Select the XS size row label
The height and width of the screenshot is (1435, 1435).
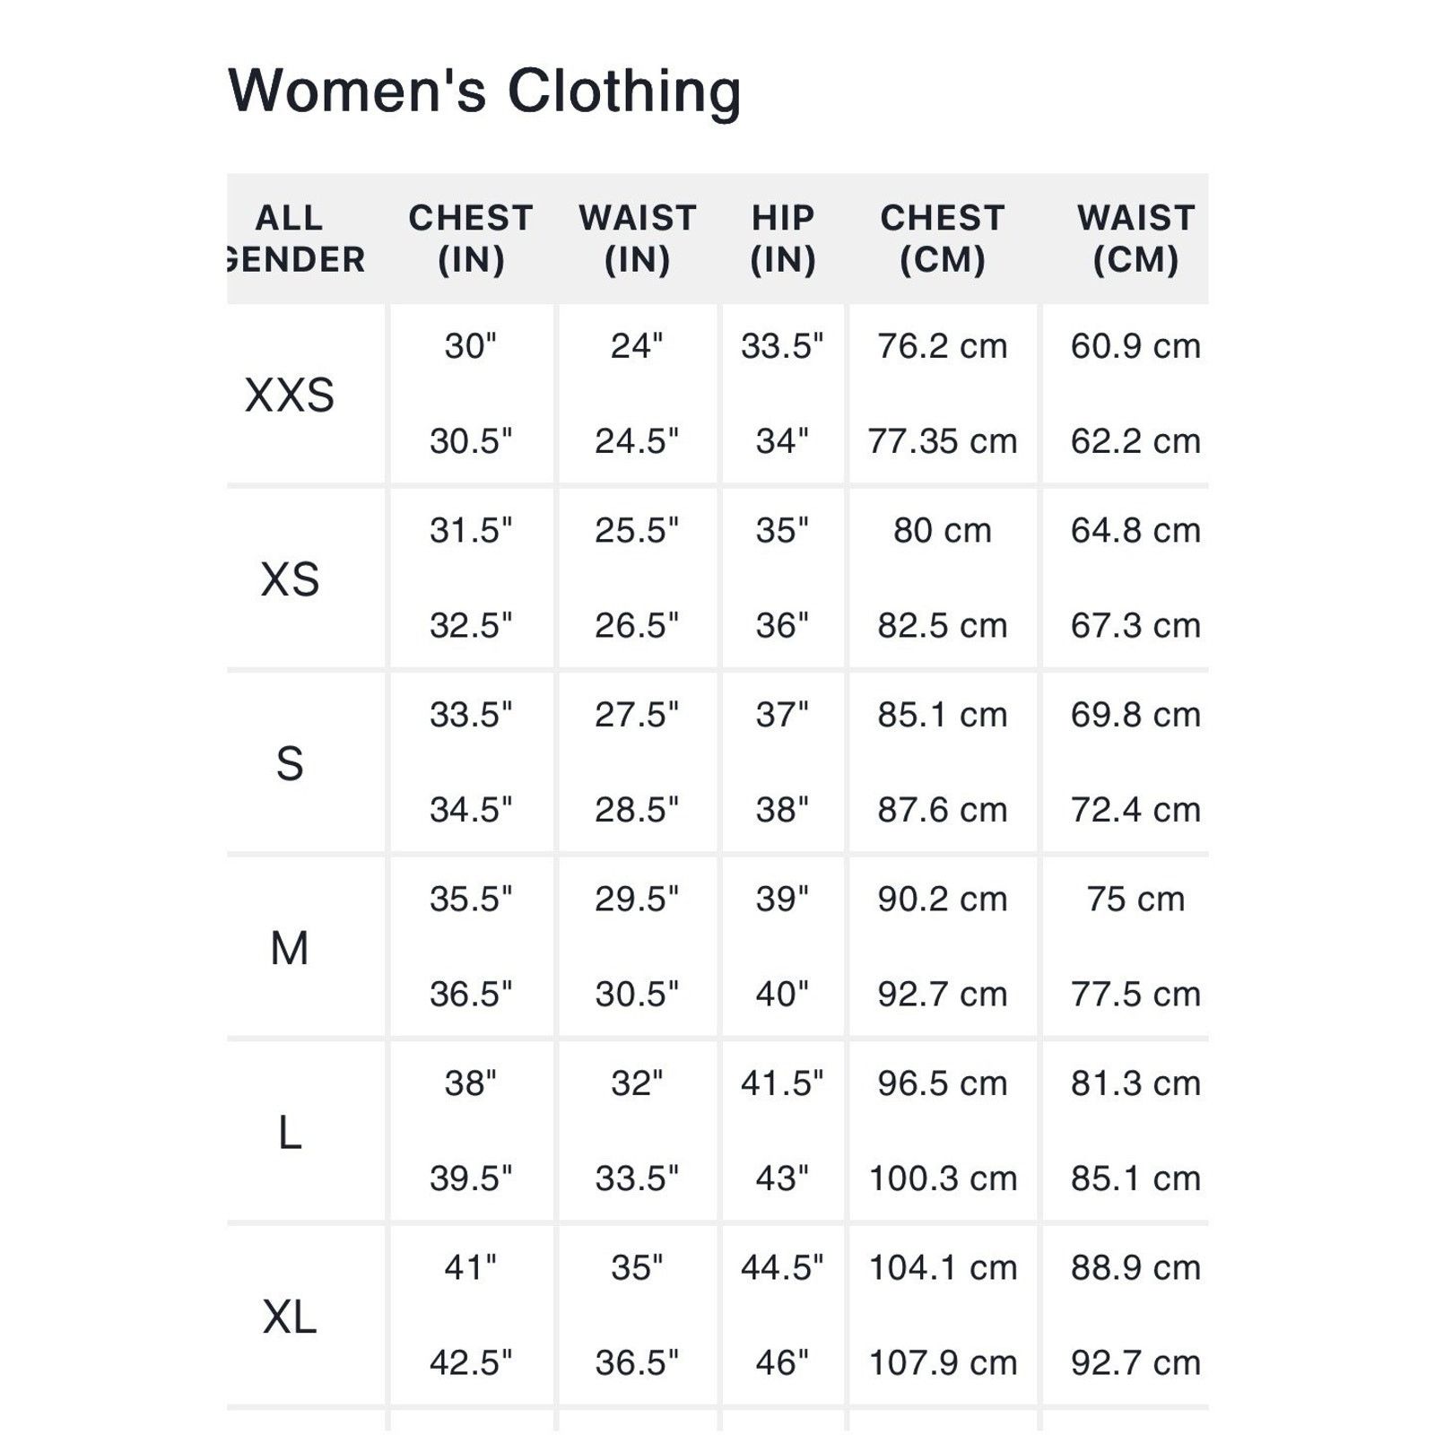click(x=290, y=578)
